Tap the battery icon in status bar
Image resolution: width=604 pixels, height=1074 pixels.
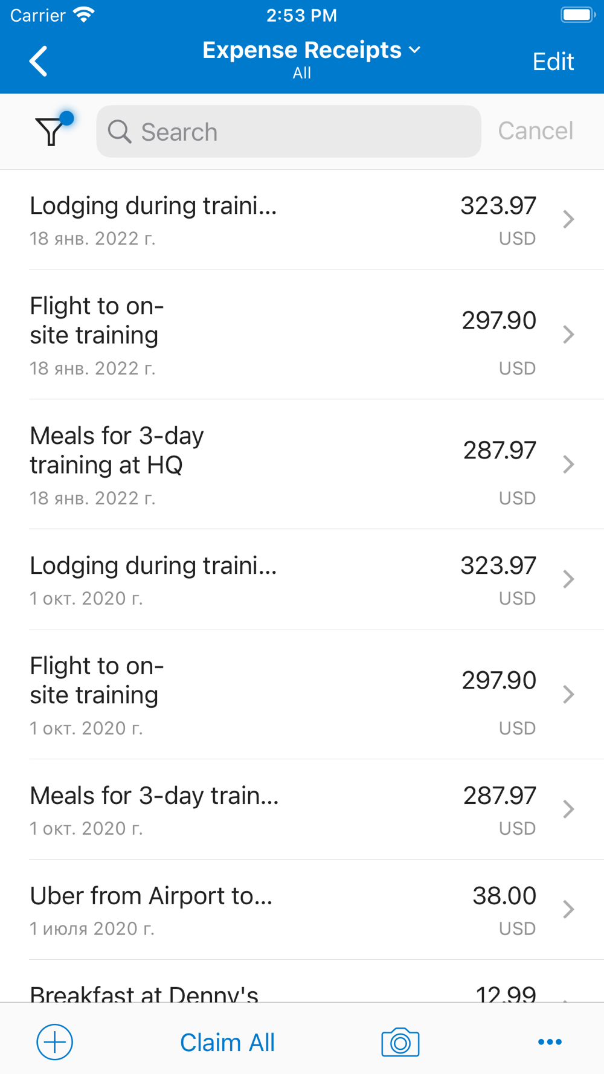pyautogui.click(x=577, y=15)
